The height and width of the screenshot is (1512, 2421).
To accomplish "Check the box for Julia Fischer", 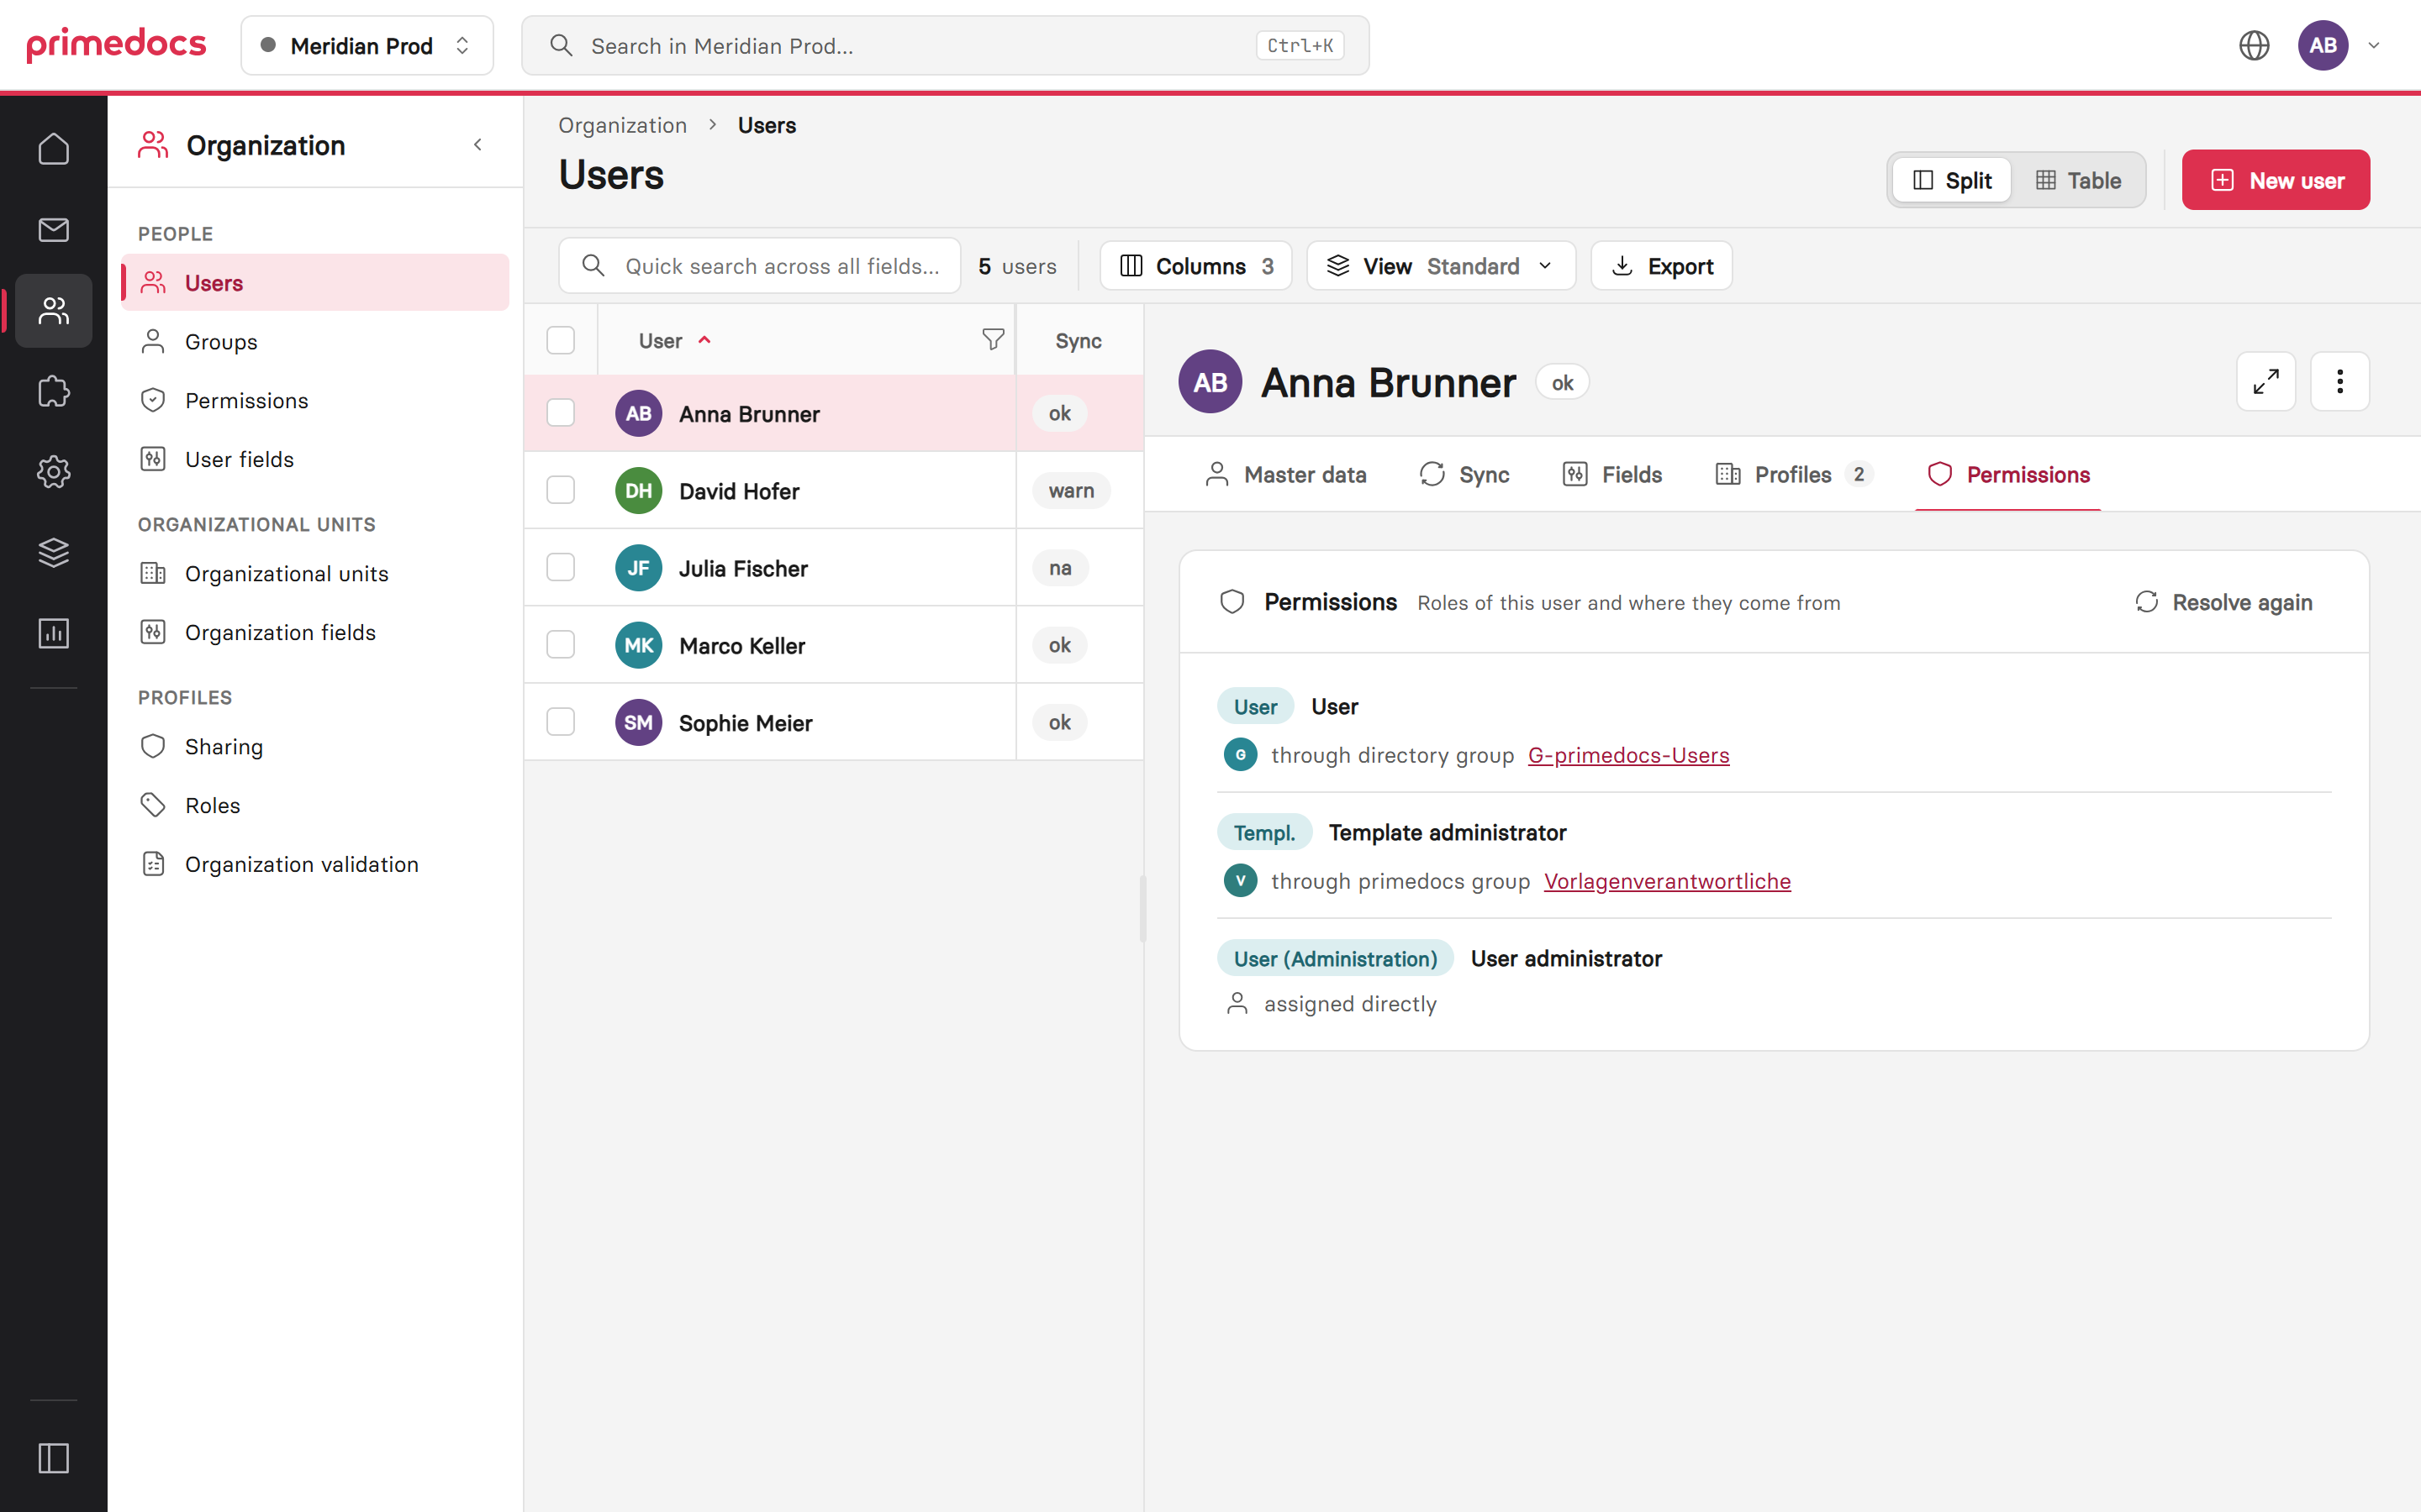I will pos(560,567).
